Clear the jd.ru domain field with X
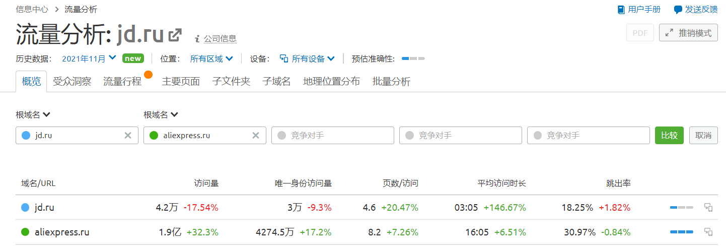 tap(128, 135)
